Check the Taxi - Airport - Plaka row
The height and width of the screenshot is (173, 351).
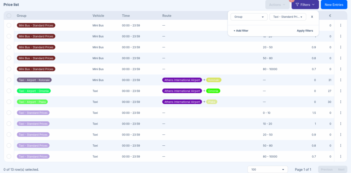click(9, 102)
